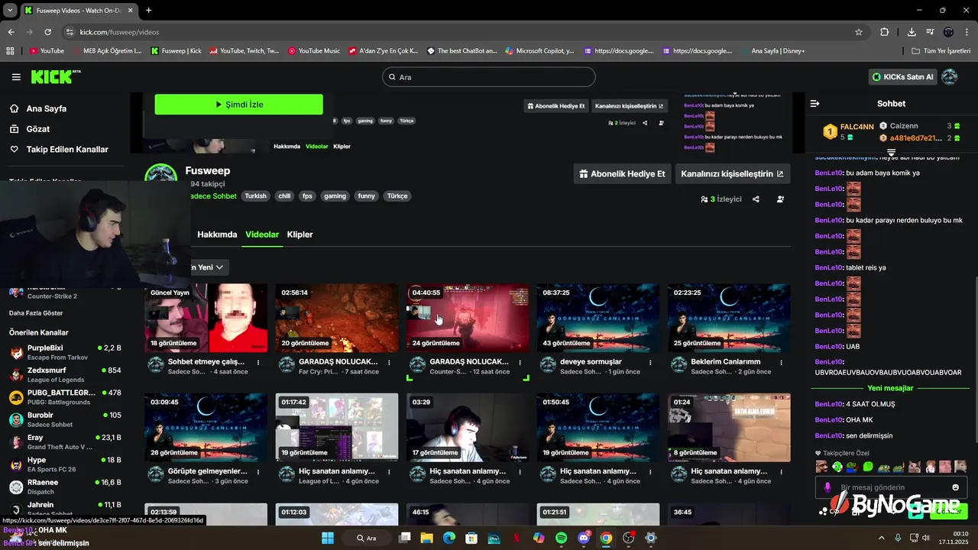978x550 pixels.
Task: Click the Kick search field
Action: pos(488,77)
